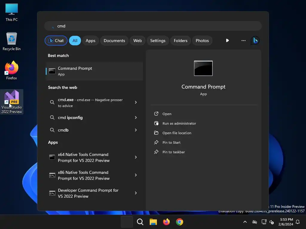Open Google Chrome from the taskbar

[x=180, y=222]
